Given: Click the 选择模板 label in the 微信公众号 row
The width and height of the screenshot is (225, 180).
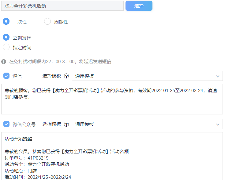Looking at the screenshot, I should click(x=52, y=124).
